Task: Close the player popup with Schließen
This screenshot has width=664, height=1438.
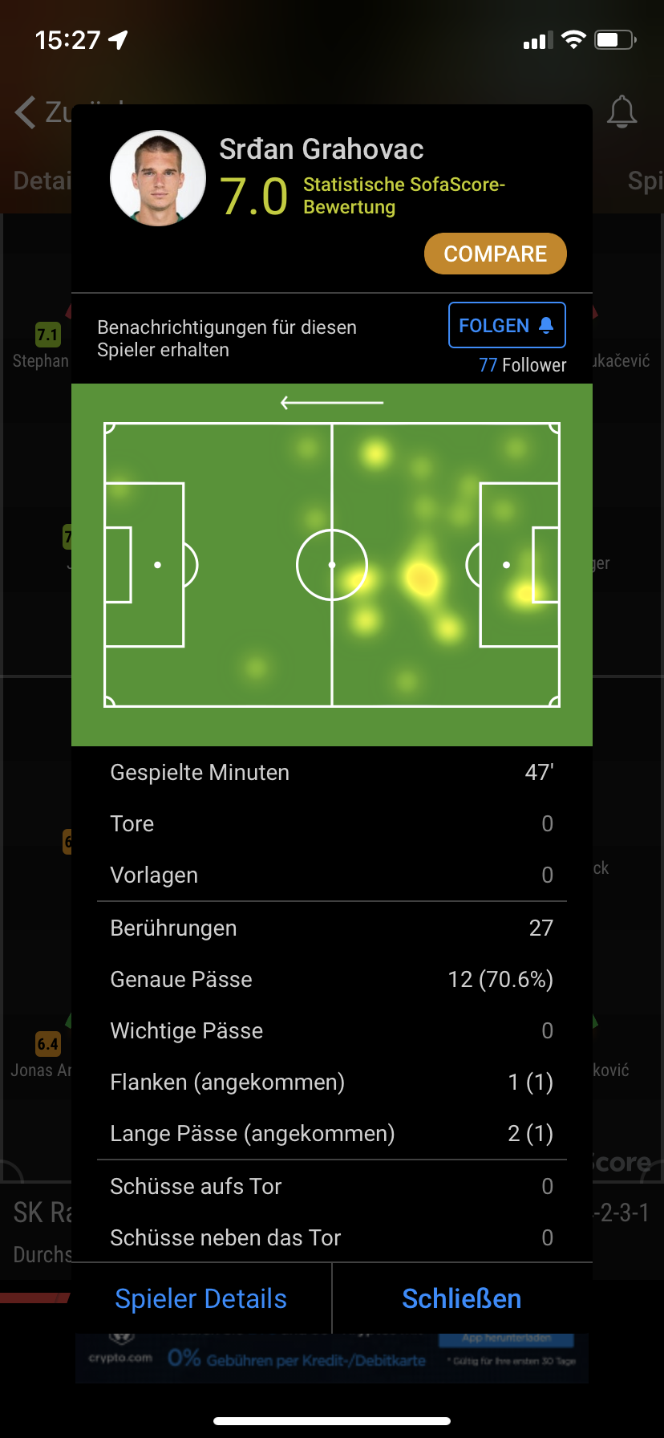Action: [462, 1298]
